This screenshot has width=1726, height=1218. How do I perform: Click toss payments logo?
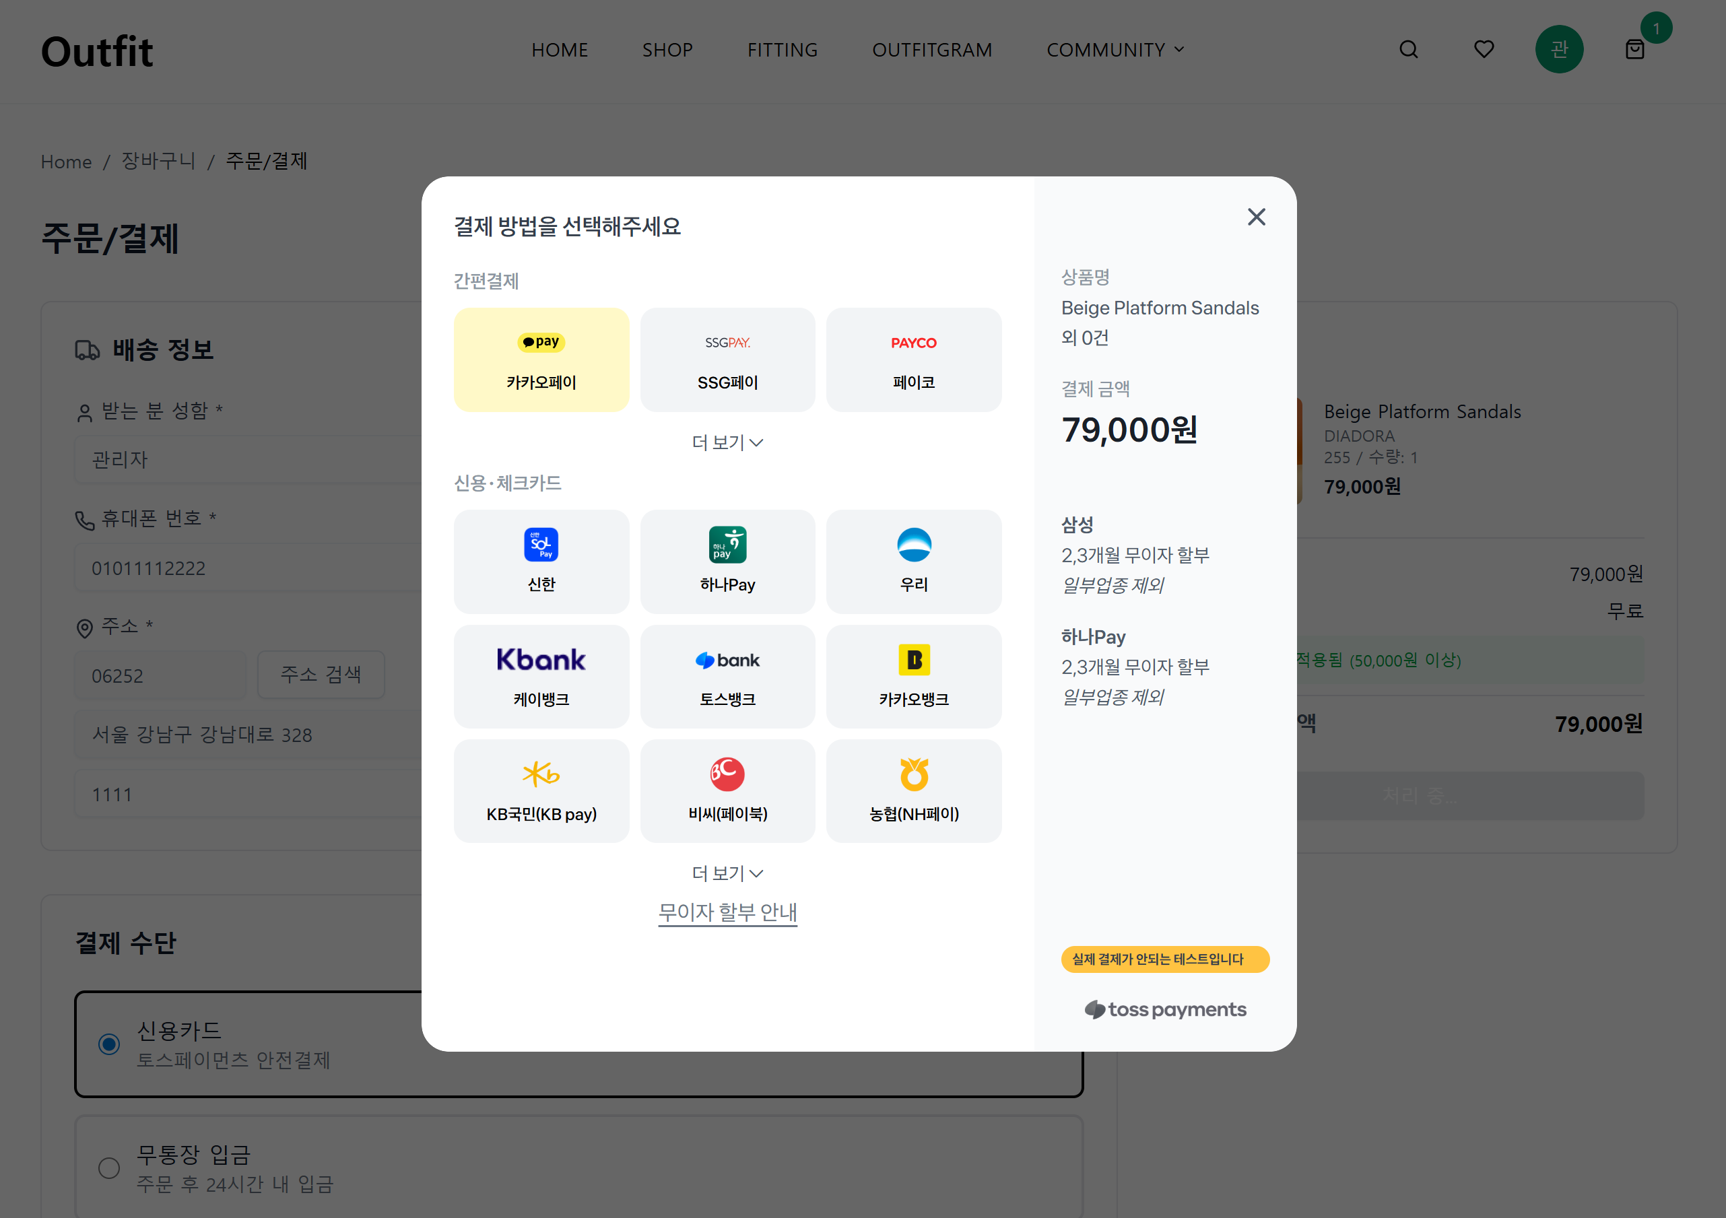(1165, 1009)
